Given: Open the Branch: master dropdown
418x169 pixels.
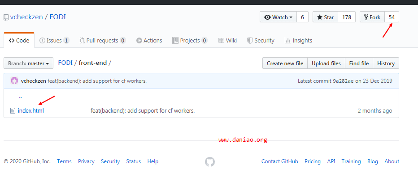Looking at the screenshot, I should coord(28,63).
